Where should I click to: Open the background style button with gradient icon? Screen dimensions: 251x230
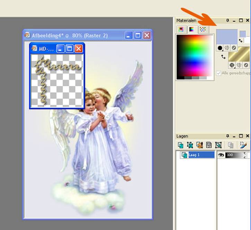click(232, 65)
